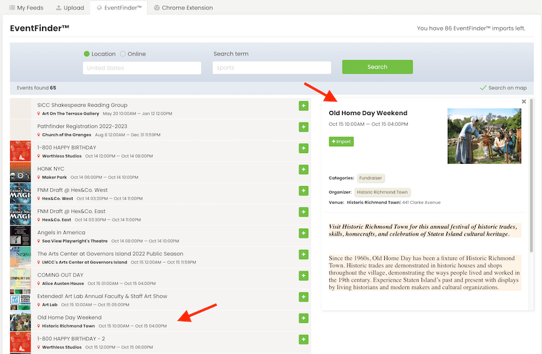Select the Angels in America title

click(61, 232)
